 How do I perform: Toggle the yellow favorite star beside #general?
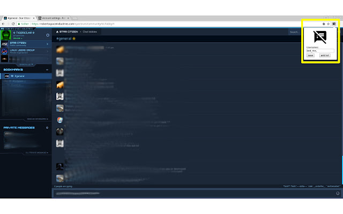point(74,39)
